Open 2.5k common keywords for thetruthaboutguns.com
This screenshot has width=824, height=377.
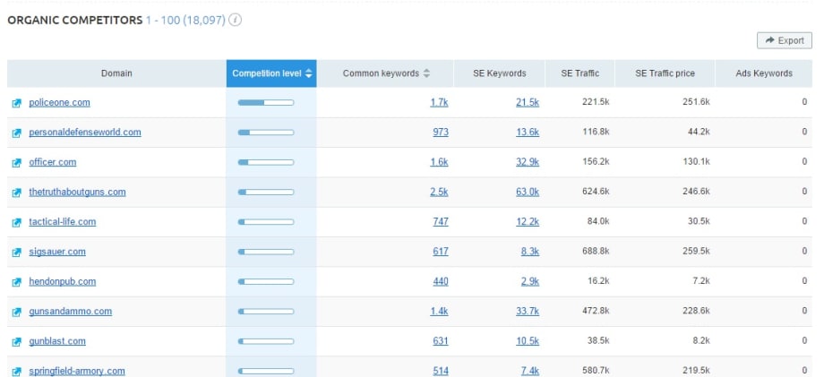pos(439,193)
